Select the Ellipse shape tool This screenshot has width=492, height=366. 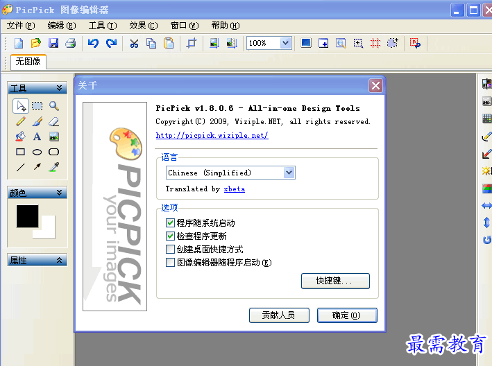[37, 152]
